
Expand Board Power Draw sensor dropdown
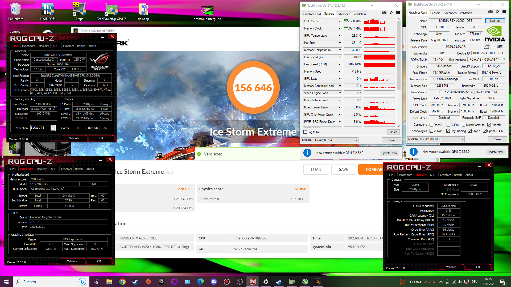click(340, 107)
